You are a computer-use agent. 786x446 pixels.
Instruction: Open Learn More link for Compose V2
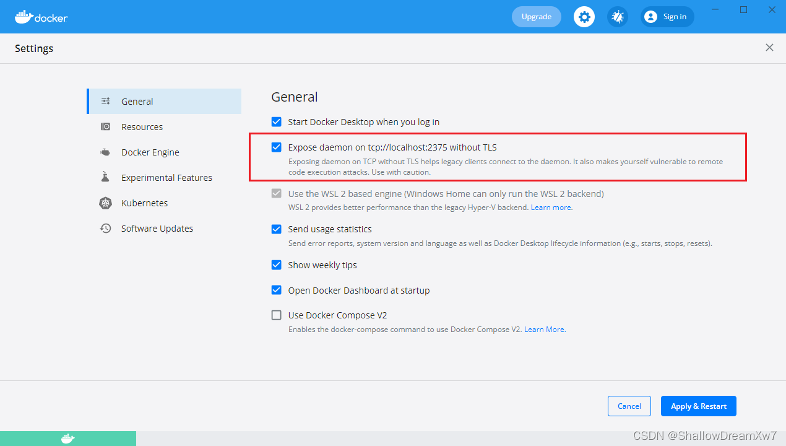545,330
